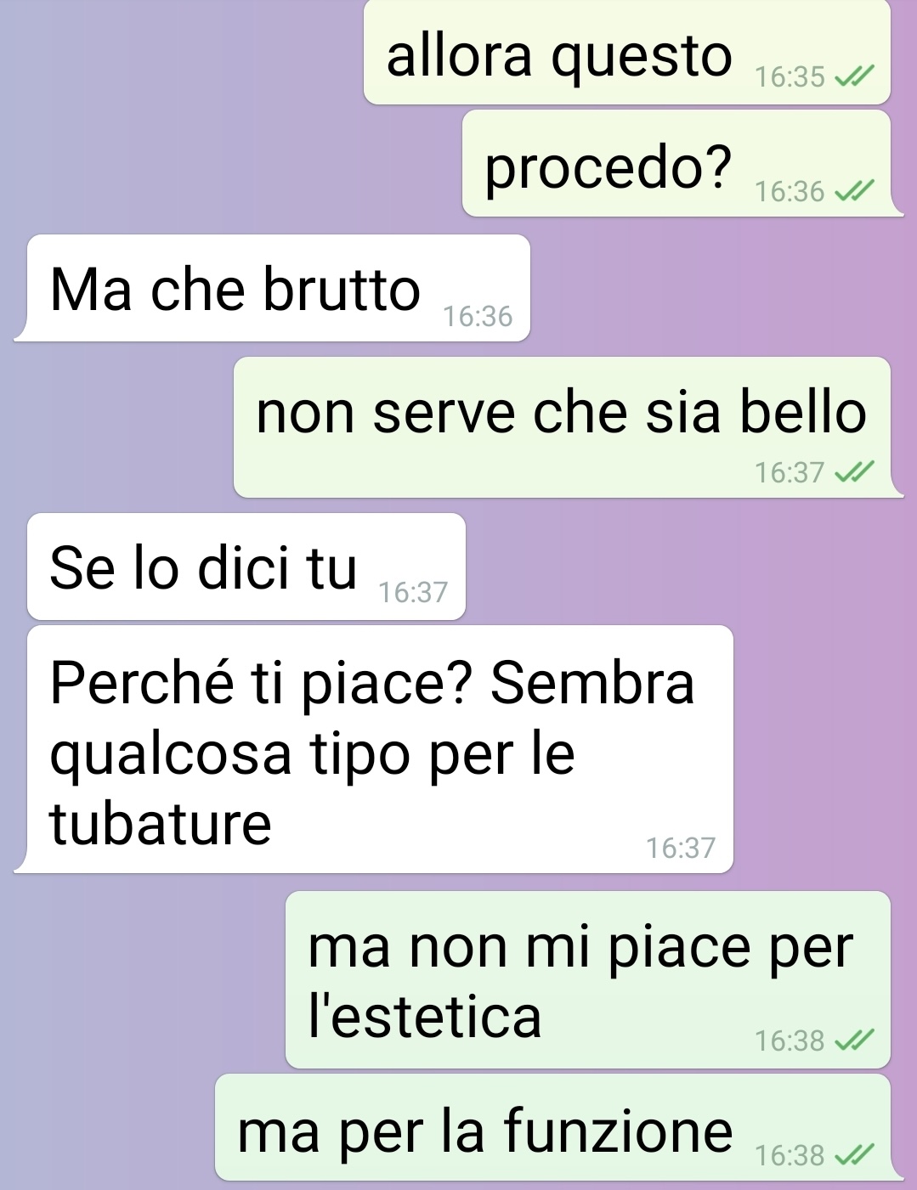Viewport: 917px width, 1190px height.
Task: Tap the read receipt ticks at 16:37
Action: tap(854, 472)
